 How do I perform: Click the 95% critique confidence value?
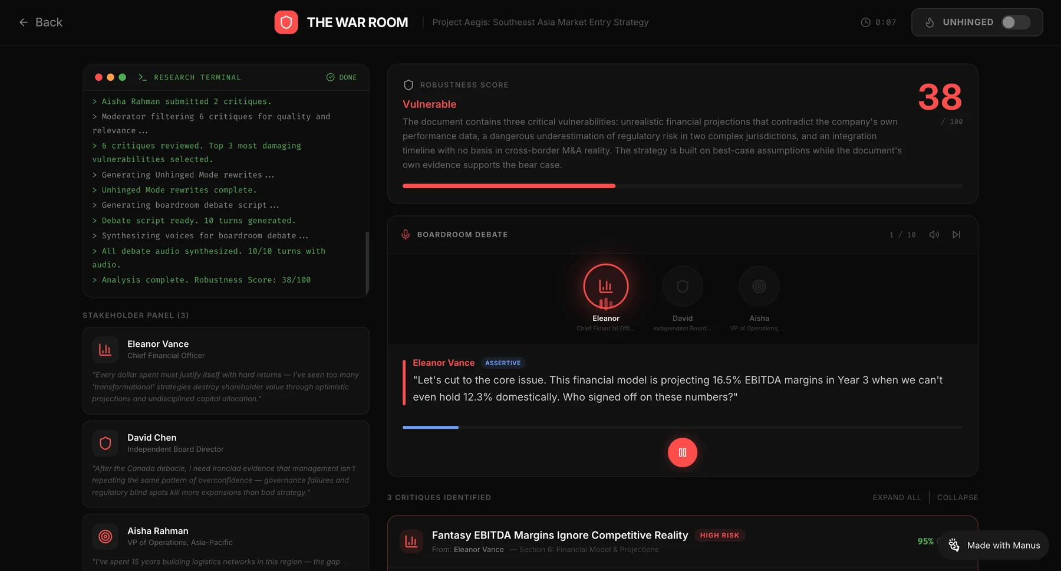pos(925,542)
